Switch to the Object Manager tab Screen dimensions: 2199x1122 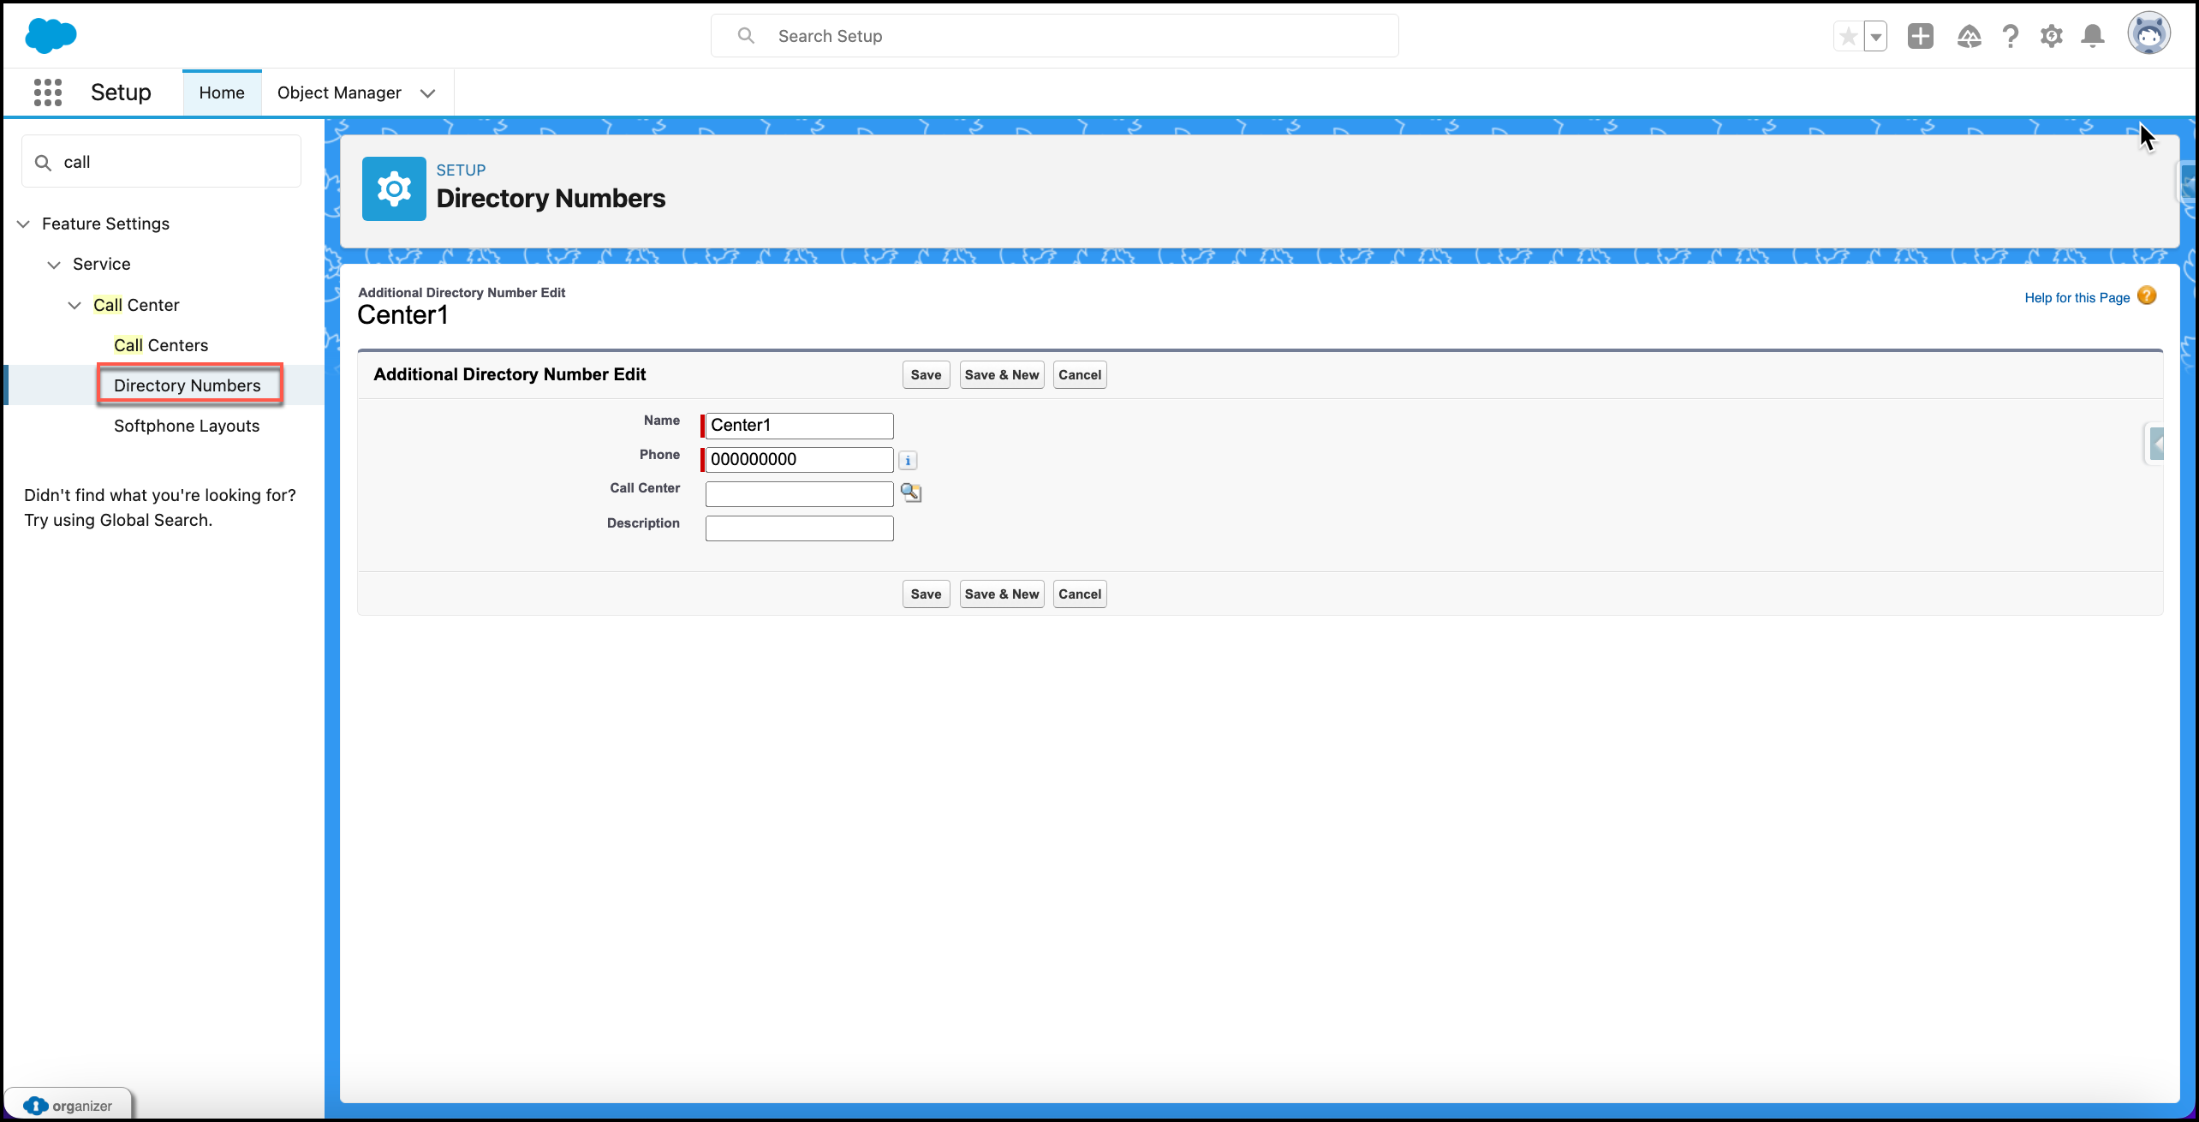(339, 93)
